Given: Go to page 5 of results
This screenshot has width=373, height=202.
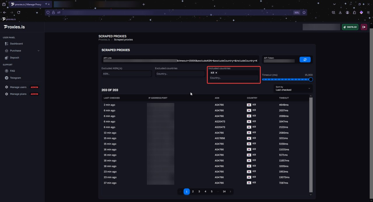Looking at the screenshot, I should [x=212, y=192].
